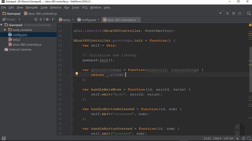This screenshot has width=252, height=141.
Task: Click the yellow inspection status square
Action: click(x=250, y=25)
